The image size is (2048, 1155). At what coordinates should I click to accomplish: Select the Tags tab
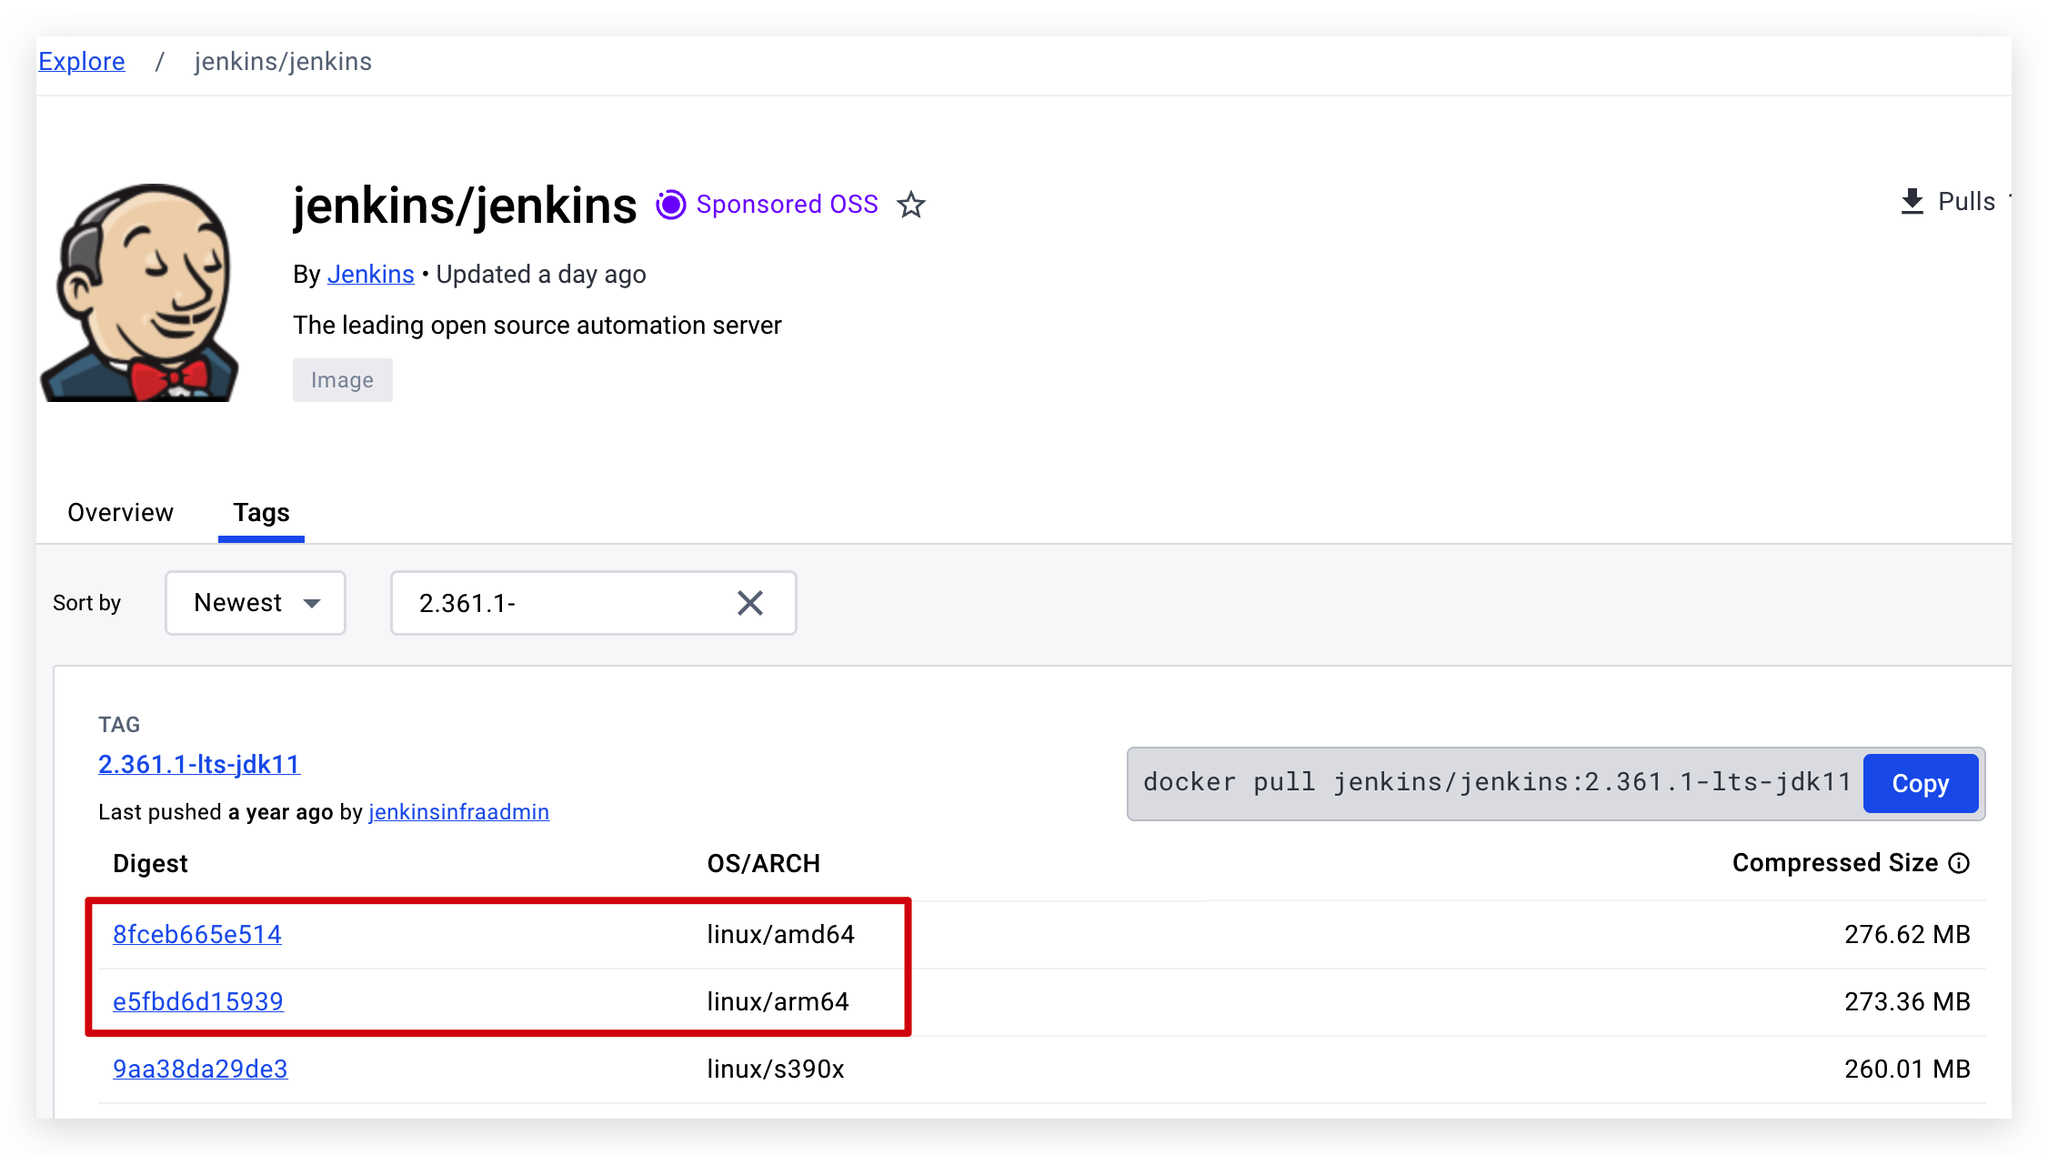coord(261,513)
